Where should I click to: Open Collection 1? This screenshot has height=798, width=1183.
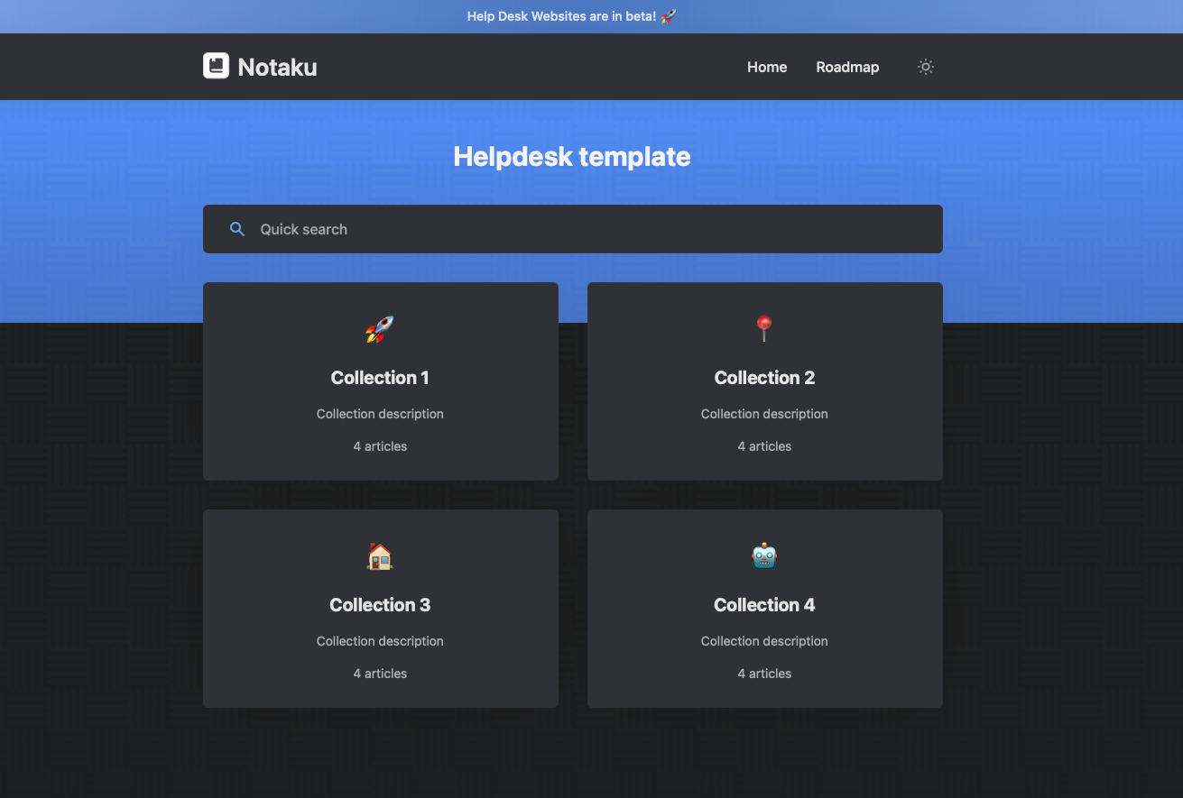pos(380,381)
